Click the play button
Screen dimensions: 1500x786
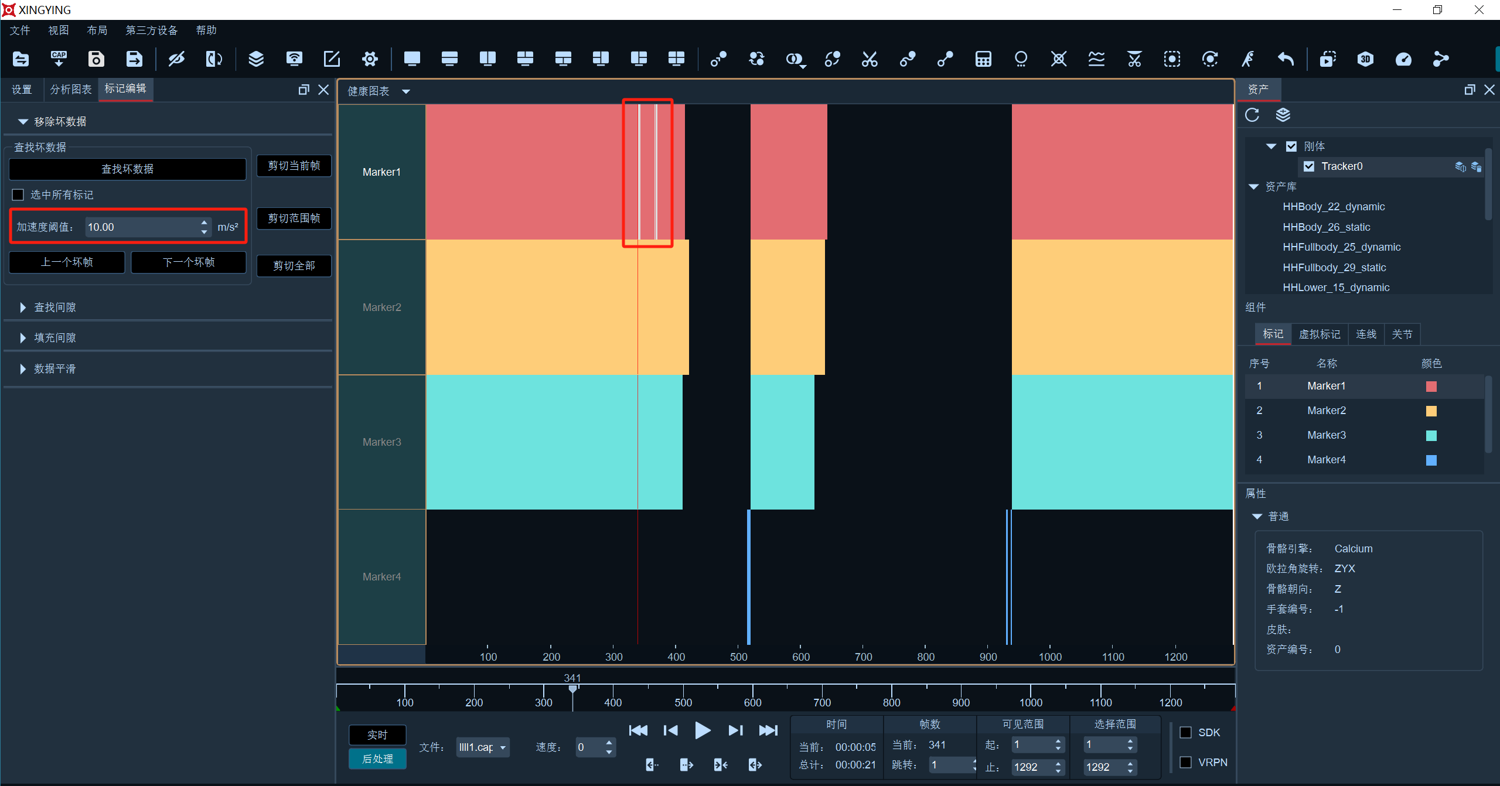(x=703, y=730)
